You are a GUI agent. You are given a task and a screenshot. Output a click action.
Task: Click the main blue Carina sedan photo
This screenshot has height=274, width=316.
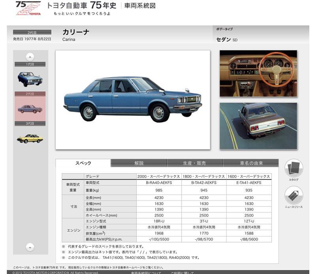click(133, 100)
